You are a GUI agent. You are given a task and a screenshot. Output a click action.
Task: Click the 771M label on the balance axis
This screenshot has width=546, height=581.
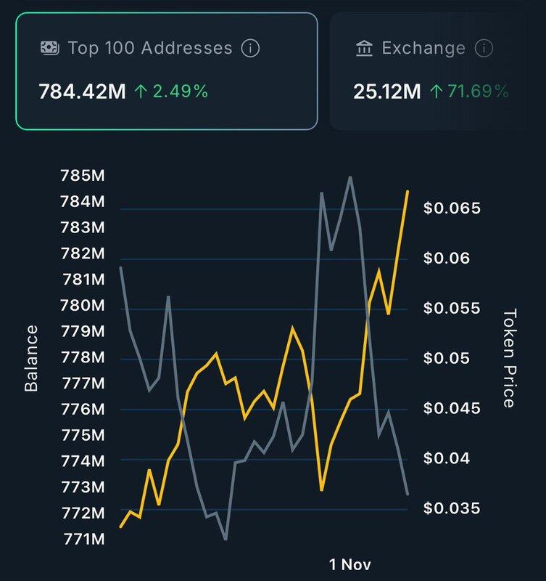pos(84,539)
